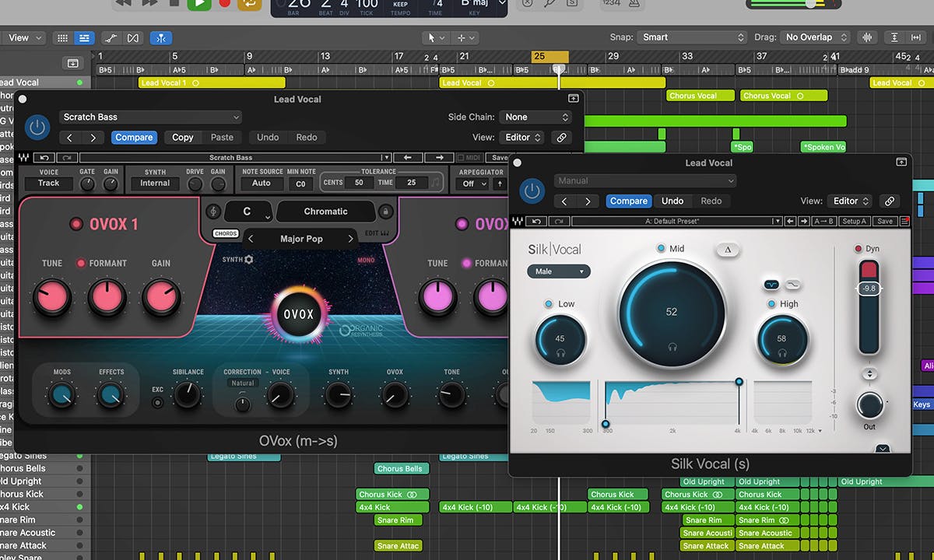Click the central OVOX logo orb
Screen dimensions: 934x560
click(297, 315)
